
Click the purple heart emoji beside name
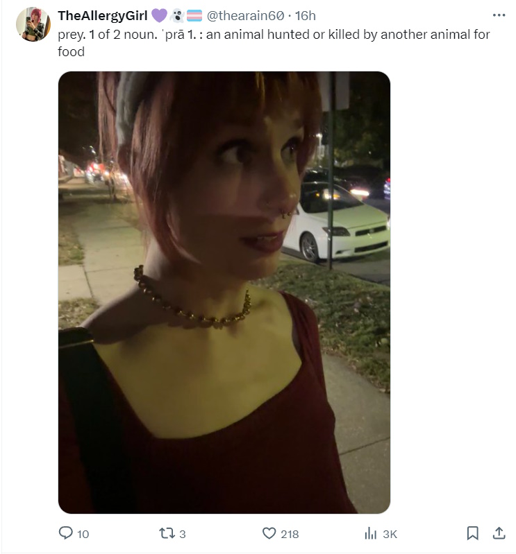pos(159,15)
